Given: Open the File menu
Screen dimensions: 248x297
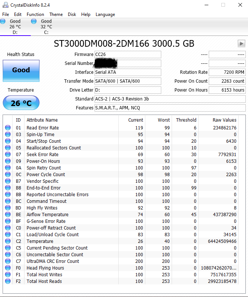Looking at the screenshot, I should coord(6,14).
